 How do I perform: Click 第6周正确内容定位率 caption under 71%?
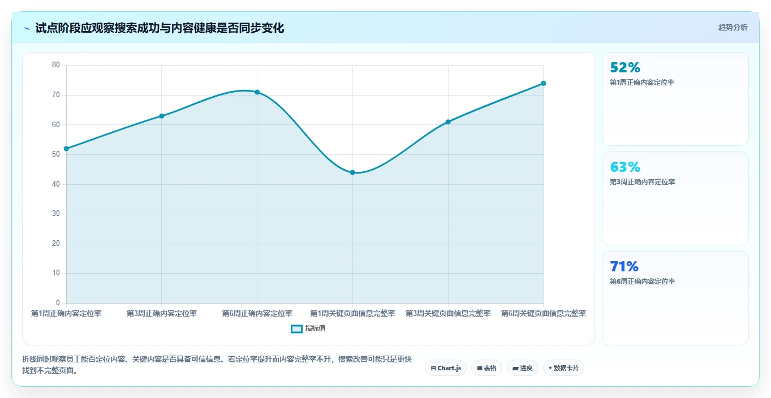pos(642,282)
